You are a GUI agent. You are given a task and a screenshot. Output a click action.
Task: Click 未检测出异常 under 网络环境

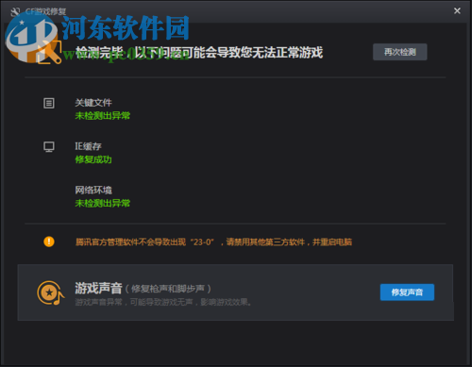[103, 203]
